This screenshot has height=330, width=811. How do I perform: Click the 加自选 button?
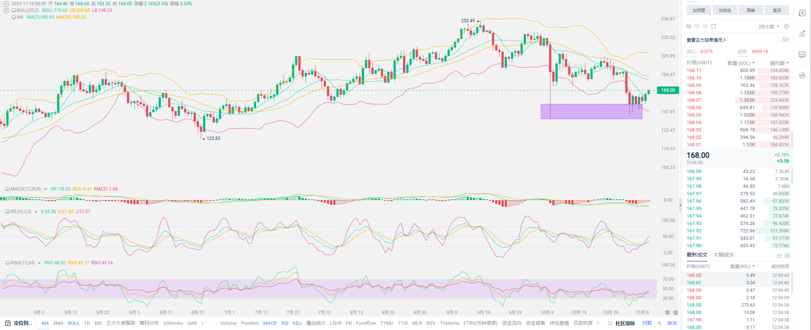tap(725, 10)
